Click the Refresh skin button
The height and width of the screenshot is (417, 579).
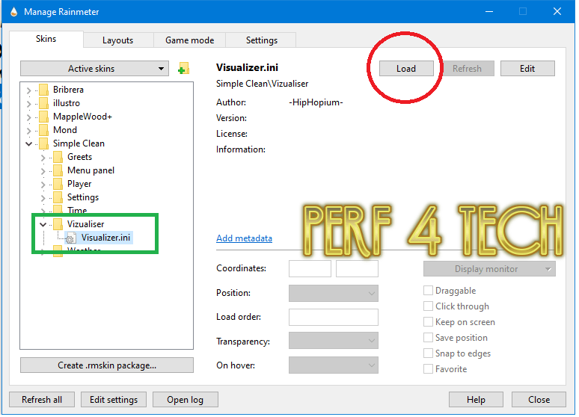click(x=467, y=69)
